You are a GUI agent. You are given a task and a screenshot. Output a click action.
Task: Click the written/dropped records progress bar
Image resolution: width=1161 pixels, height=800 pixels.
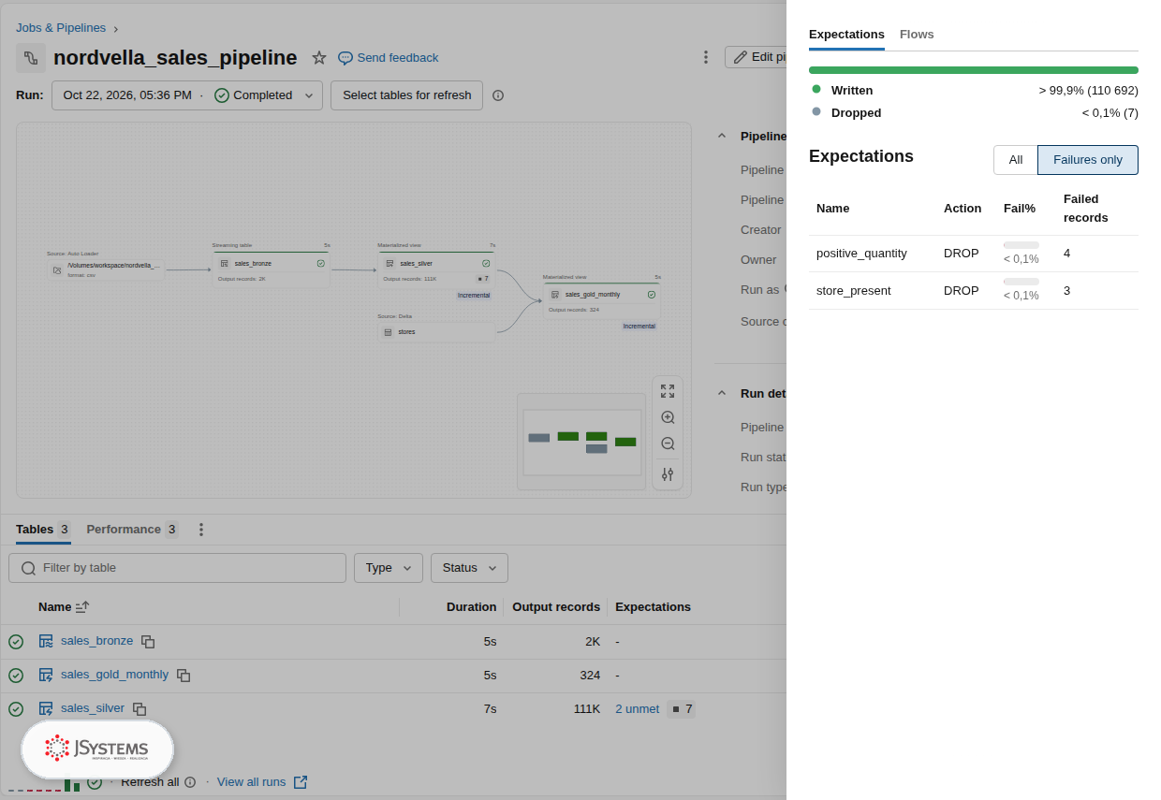tap(974, 70)
